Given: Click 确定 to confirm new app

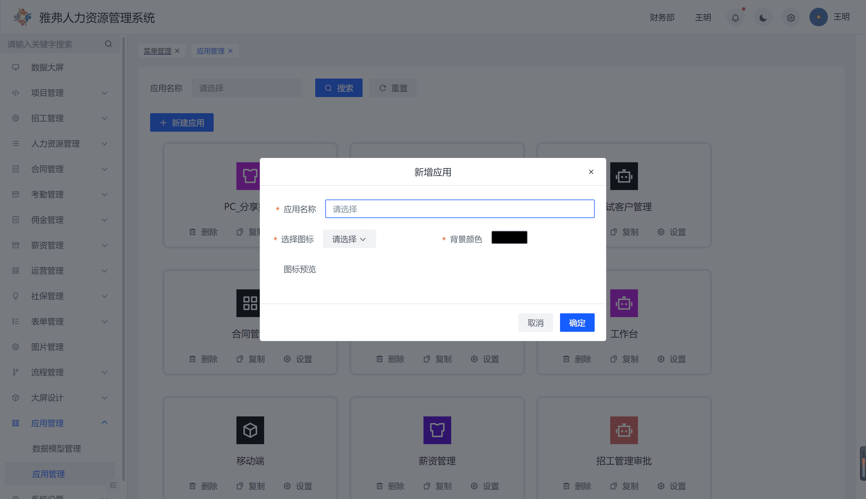Looking at the screenshot, I should click(x=577, y=323).
